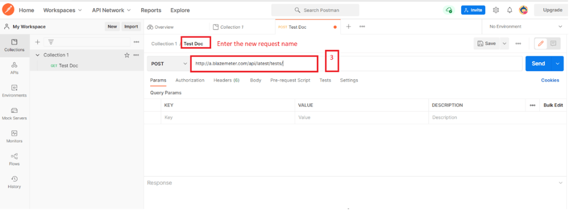This screenshot has width=586, height=216.
Task: Click the Import button
Action: coord(131,27)
